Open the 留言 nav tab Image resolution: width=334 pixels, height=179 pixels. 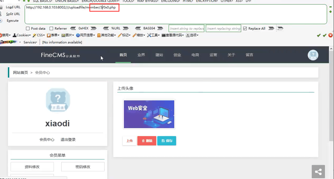[x=249, y=55]
